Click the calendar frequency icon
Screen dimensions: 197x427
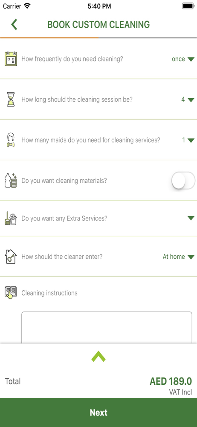click(x=11, y=59)
